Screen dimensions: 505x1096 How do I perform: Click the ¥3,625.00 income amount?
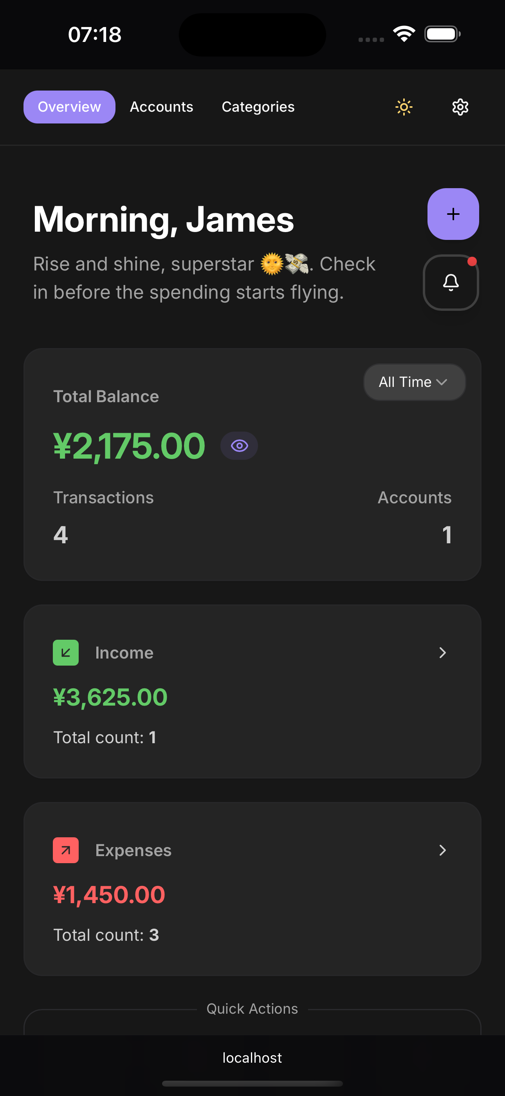coord(110,697)
